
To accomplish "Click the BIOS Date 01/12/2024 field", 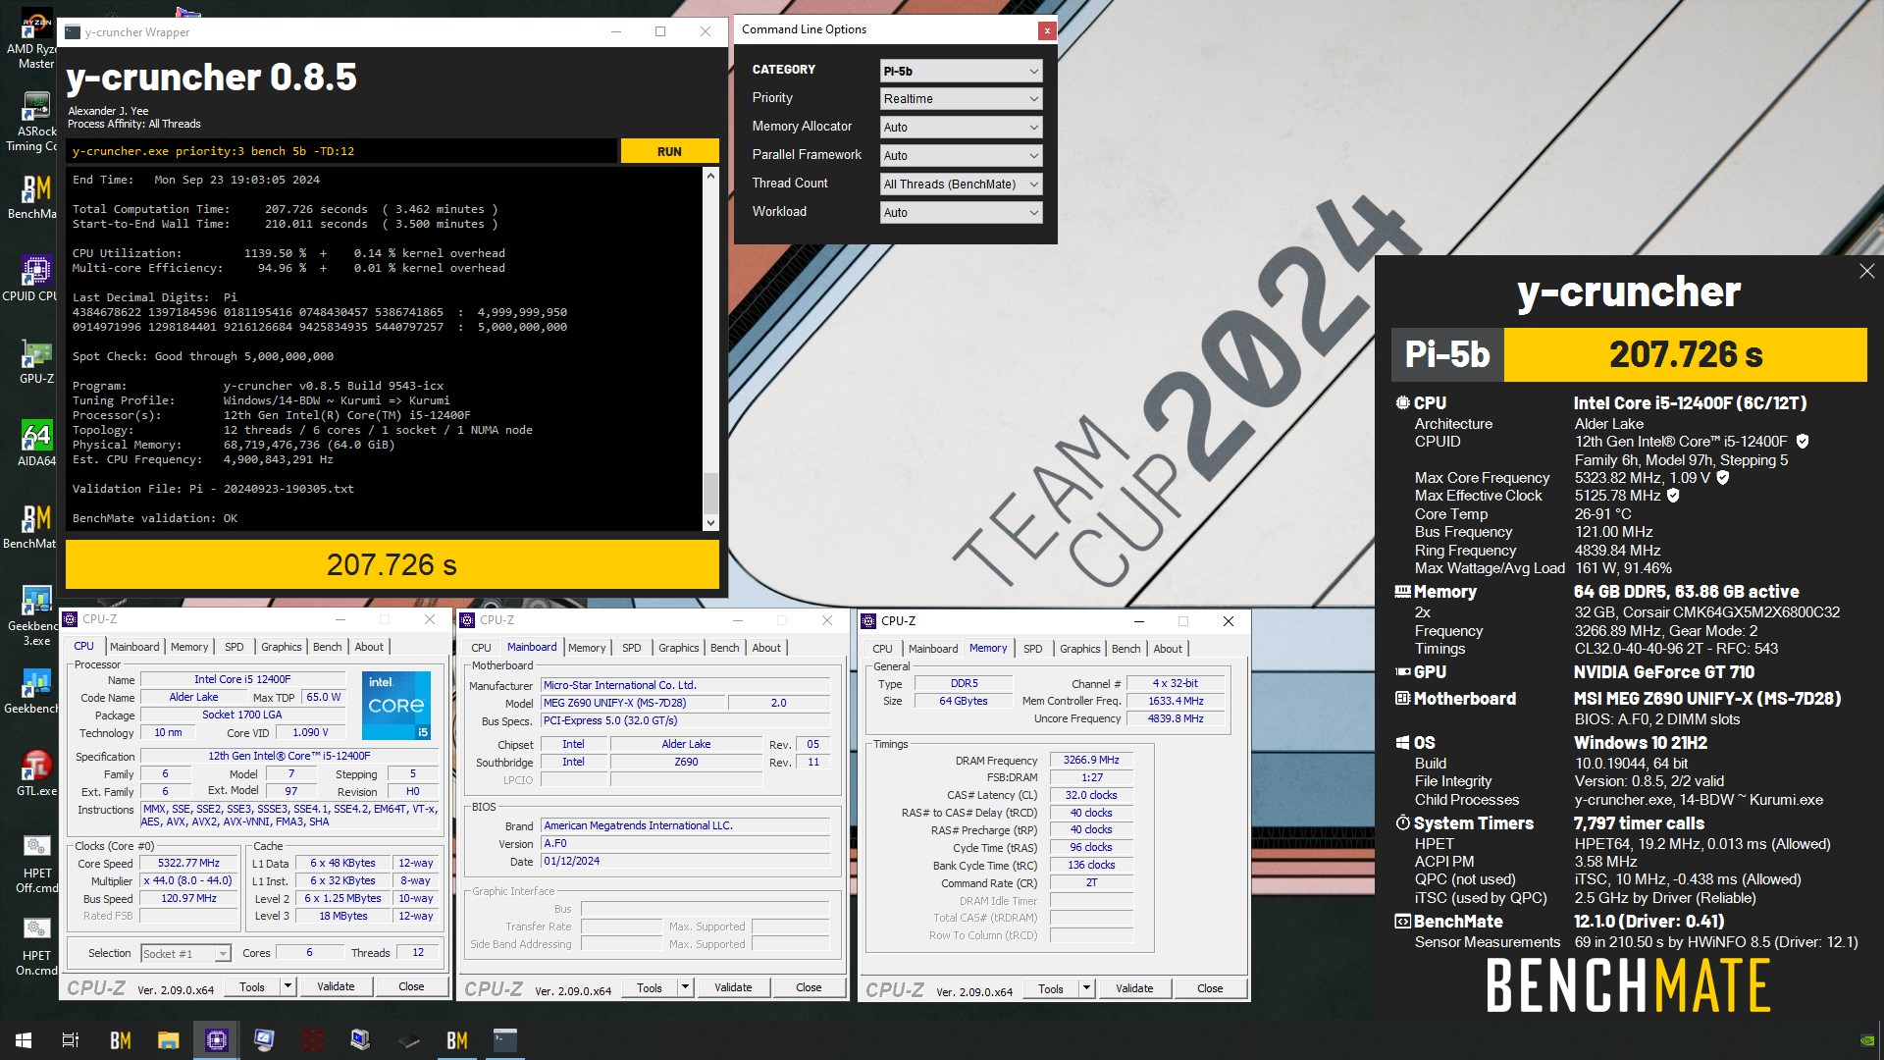I will tap(686, 861).
